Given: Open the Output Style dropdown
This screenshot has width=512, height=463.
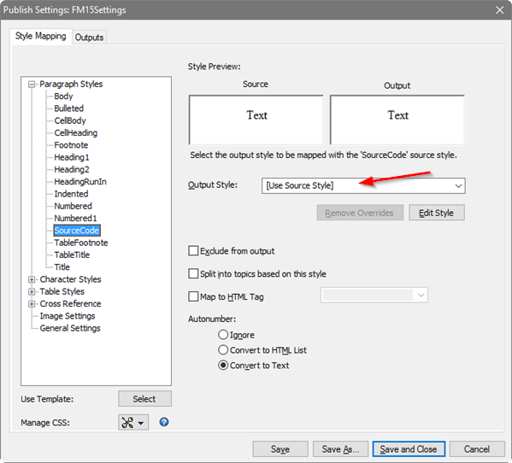Looking at the screenshot, I should click(x=363, y=185).
